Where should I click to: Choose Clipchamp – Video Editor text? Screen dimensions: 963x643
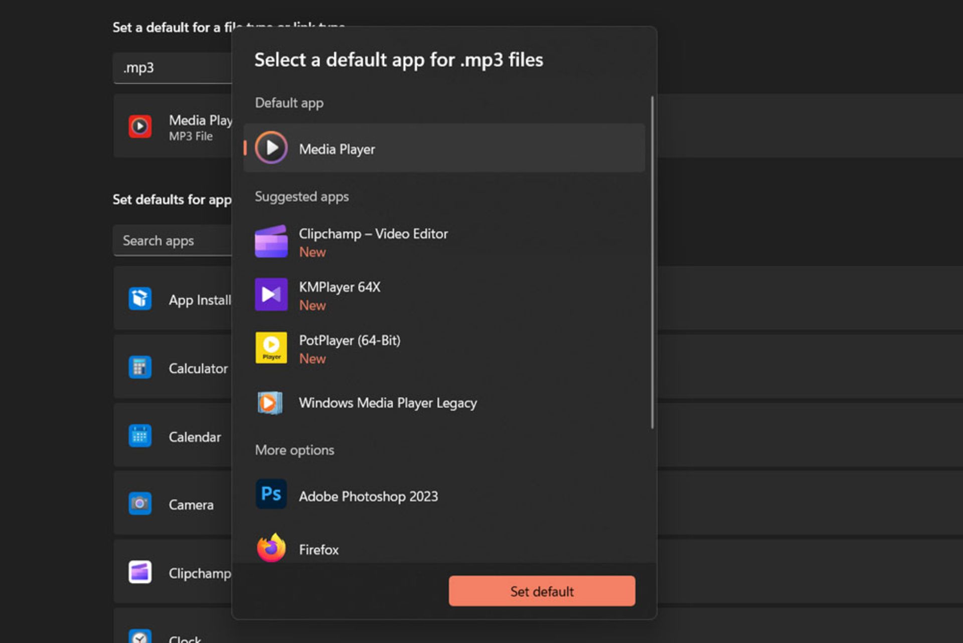tap(373, 234)
